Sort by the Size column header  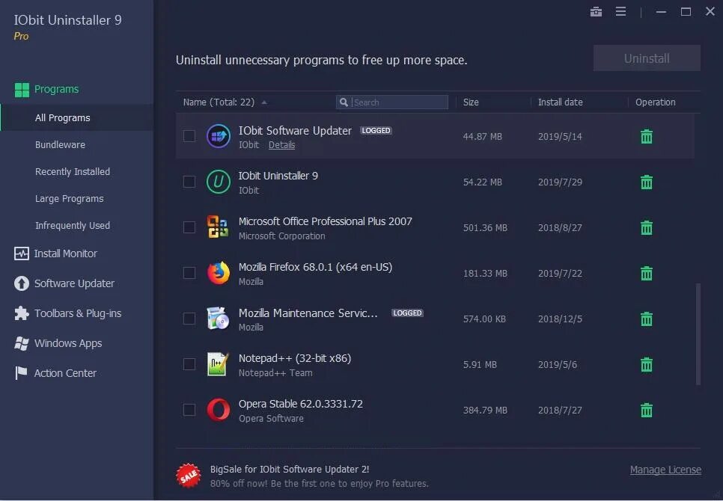pyautogui.click(x=471, y=102)
